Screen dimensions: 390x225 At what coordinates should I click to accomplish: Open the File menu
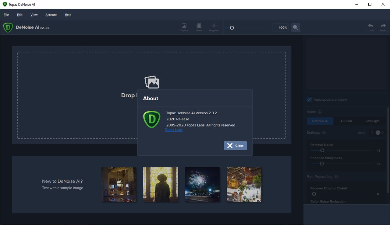6,15
